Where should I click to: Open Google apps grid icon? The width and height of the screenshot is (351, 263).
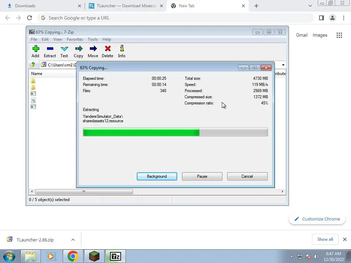coord(339,35)
